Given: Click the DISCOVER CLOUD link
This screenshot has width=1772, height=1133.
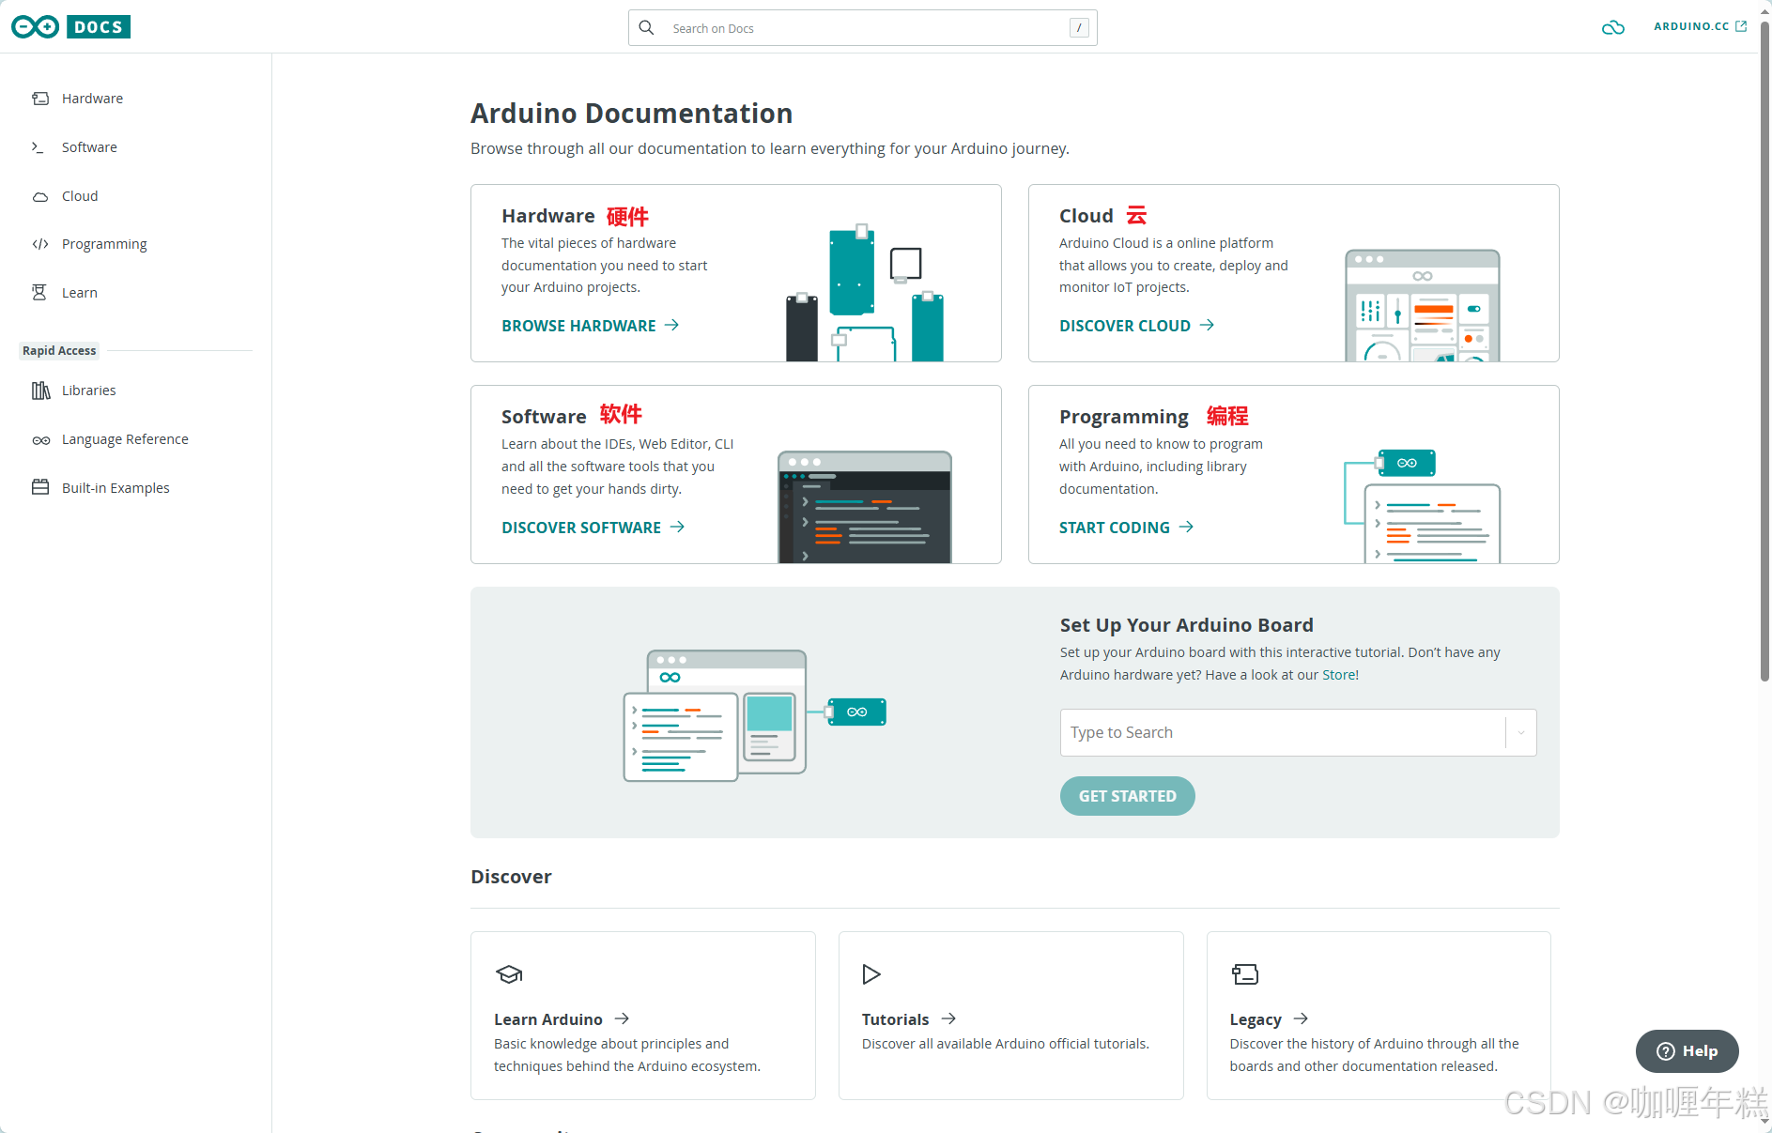Looking at the screenshot, I should pyautogui.click(x=1124, y=326).
